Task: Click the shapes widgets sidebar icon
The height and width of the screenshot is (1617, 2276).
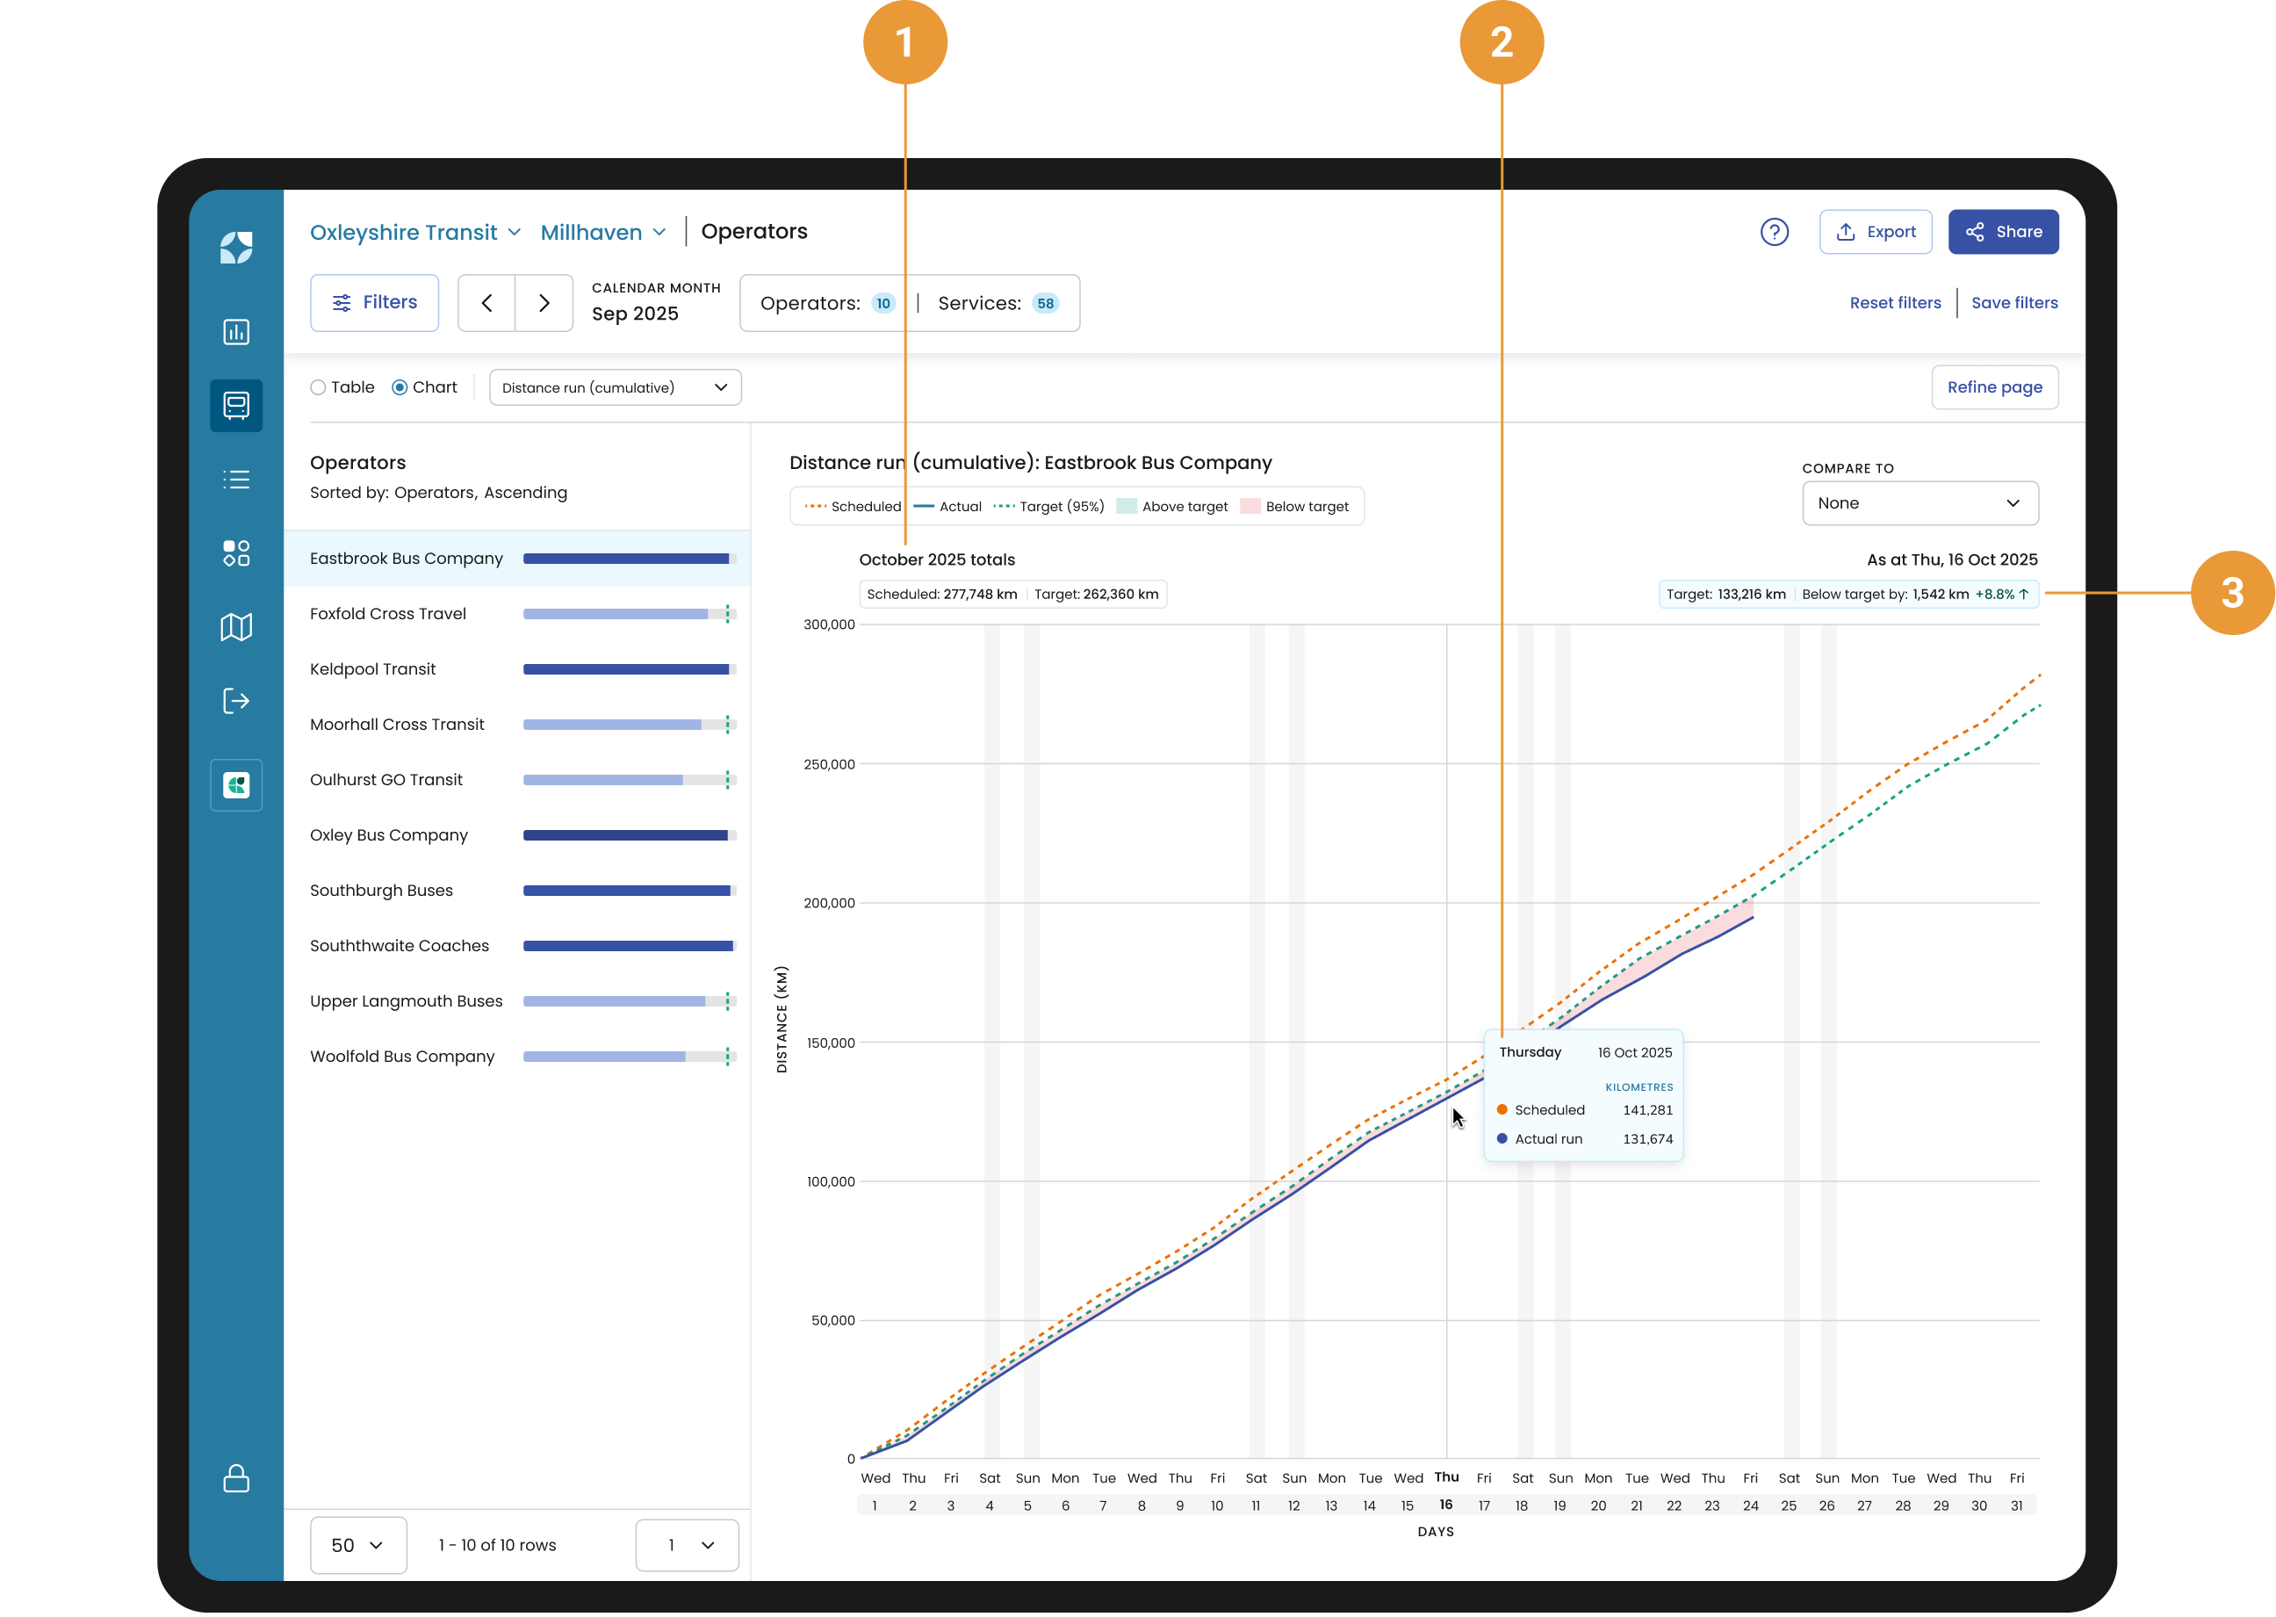Action: click(236, 552)
